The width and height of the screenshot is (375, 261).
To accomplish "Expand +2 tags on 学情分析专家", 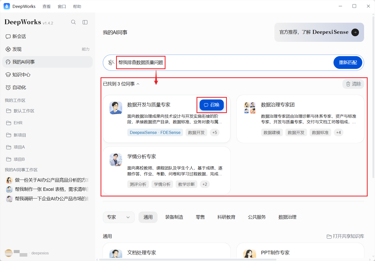I will tap(205, 184).
